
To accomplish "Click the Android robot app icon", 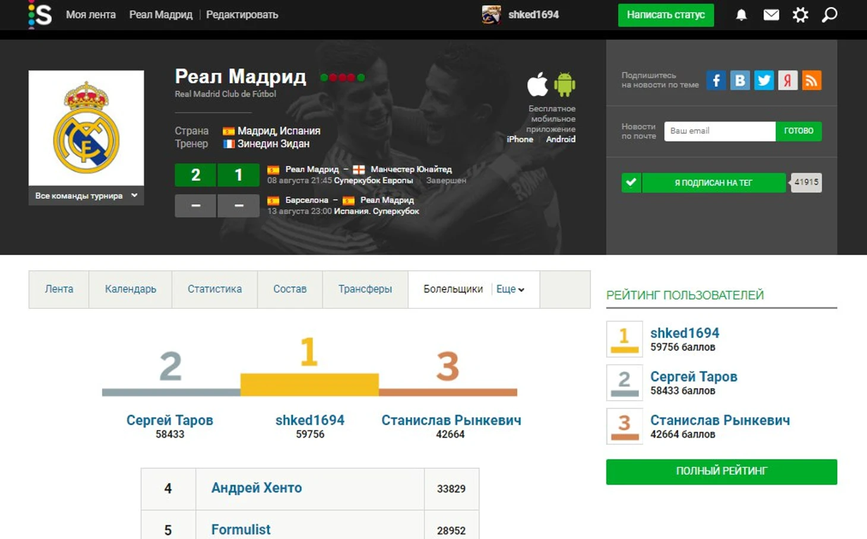I will click(x=565, y=84).
